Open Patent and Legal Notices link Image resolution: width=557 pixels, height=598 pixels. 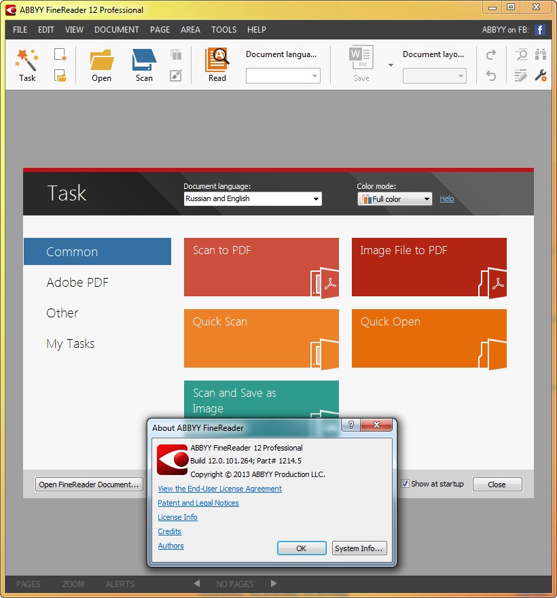(x=198, y=503)
